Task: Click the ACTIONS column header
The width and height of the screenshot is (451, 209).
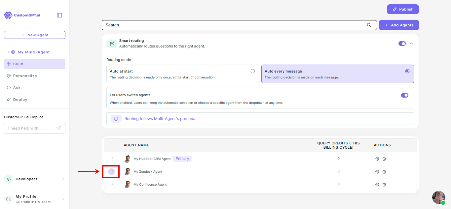Action: point(382,145)
